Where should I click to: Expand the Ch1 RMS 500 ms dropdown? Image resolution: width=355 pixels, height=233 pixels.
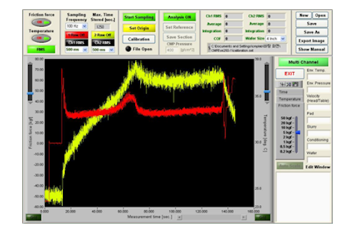[75, 49]
